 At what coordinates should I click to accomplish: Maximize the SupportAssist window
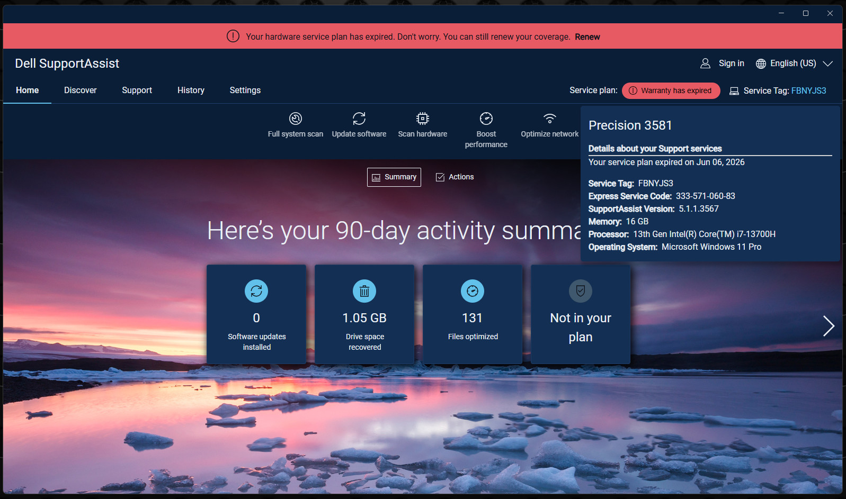(806, 13)
